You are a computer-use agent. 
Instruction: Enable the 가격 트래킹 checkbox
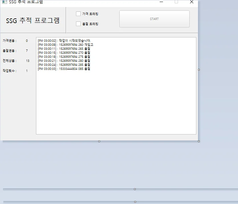coord(78,14)
